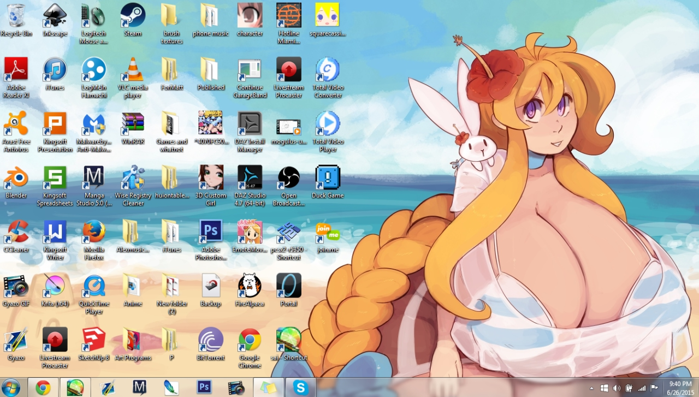This screenshot has width=699, height=397.
Task: Select the Wise Registry Cleaner shortcut
Action: [x=133, y=186]
